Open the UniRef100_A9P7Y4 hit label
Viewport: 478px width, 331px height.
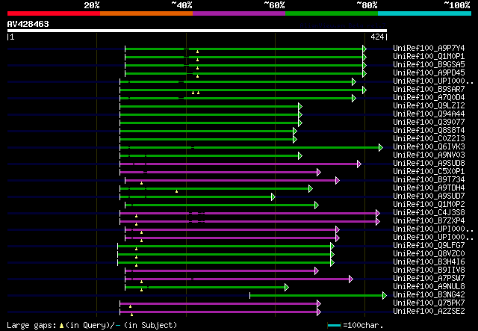point(429,49)
